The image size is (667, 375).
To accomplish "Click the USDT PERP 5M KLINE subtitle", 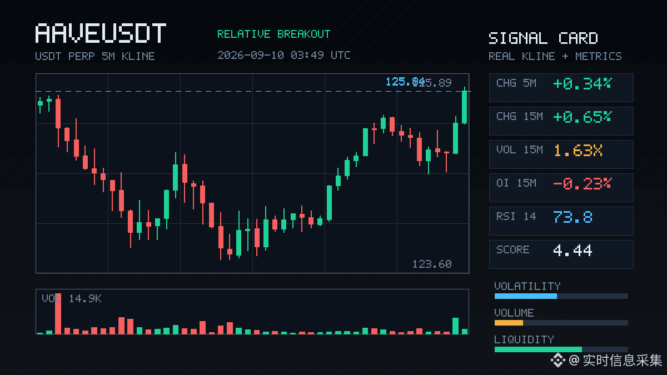I will point(95,56).
